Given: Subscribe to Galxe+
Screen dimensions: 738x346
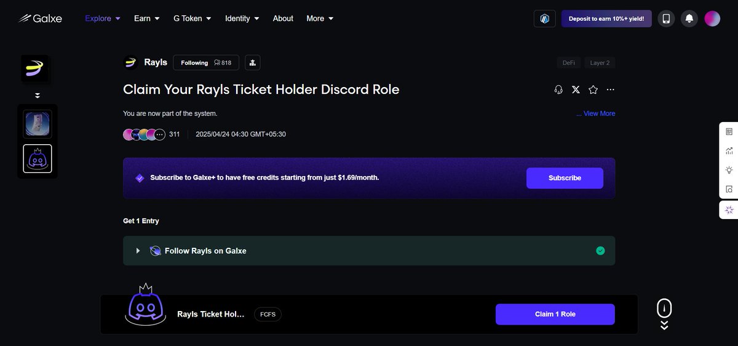Looking at the screenshot, I should point(565,178).
